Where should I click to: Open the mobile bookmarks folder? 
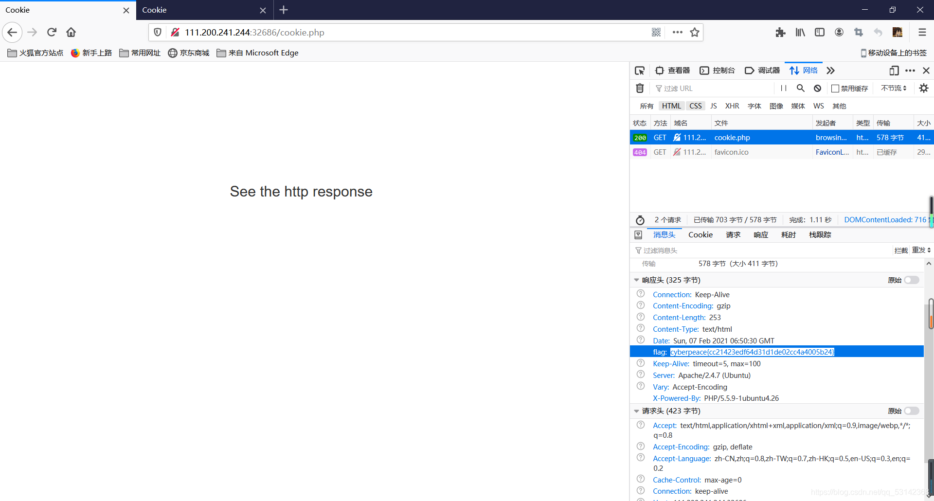click(893, 53)
